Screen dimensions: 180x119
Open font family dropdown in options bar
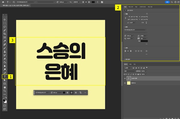[x=35, y=2]
